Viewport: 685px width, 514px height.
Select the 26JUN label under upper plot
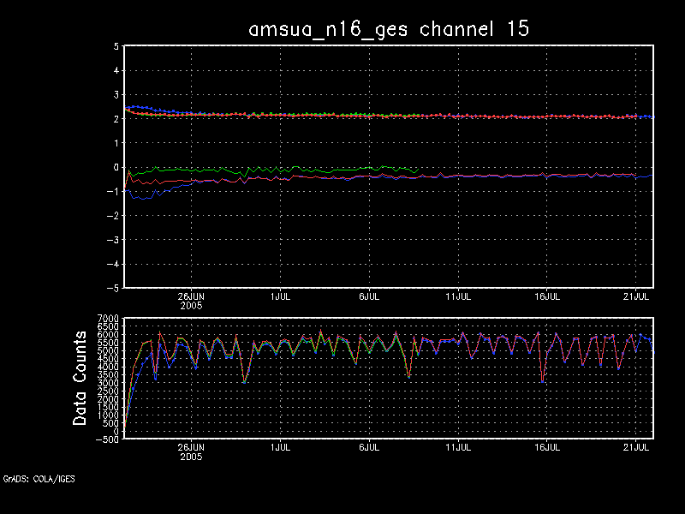pyautogui.click(x=191, y=296)
